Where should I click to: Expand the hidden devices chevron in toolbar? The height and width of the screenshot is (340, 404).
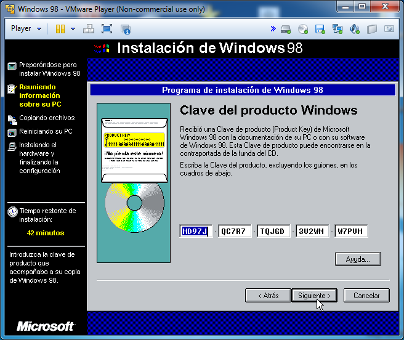coord(273,29)
